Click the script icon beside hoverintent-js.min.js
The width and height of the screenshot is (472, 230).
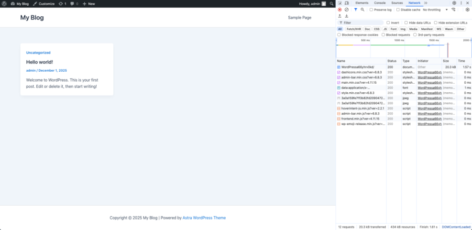pyautogui.click(x=339, y=109)
